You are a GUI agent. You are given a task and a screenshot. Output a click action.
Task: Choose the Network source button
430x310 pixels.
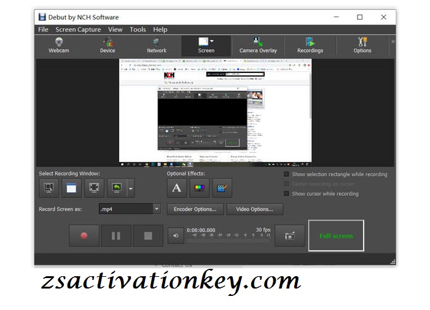pyautogui.click(x=156, y=45)
